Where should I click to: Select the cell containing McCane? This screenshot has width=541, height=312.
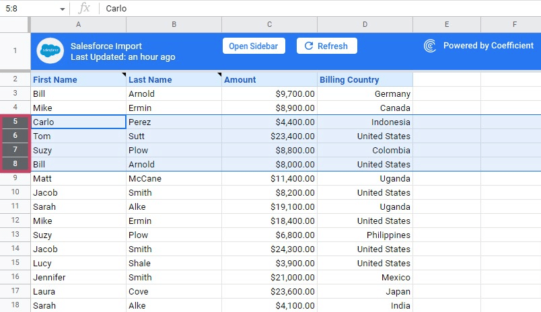tap(174, 179)
